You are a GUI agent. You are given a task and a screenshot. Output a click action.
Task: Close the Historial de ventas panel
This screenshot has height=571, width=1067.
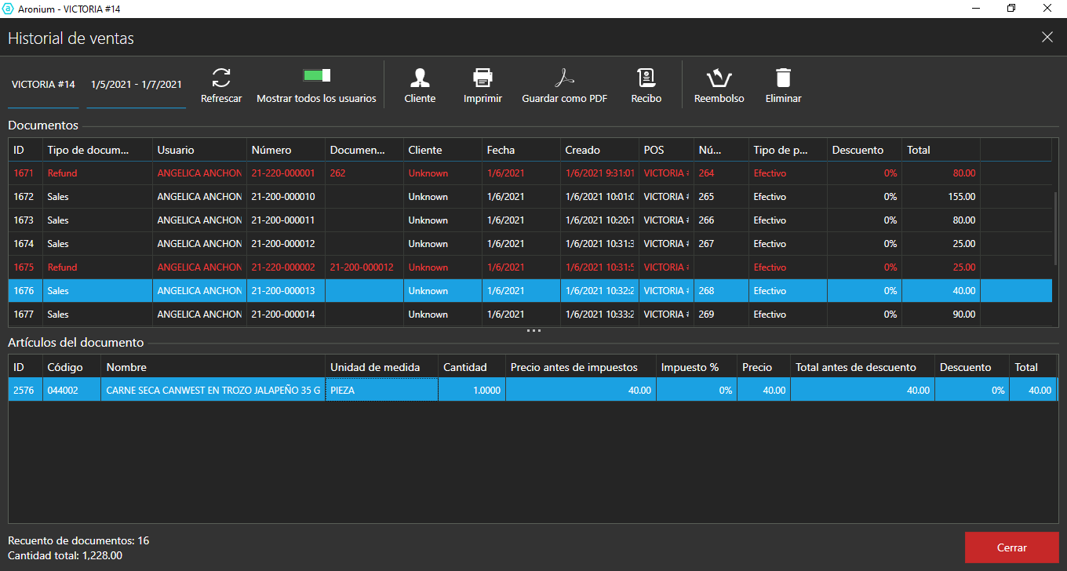coord(1047,38)
